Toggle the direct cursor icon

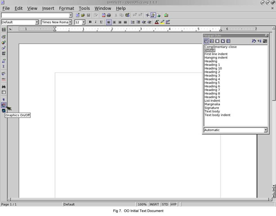pyautogui.click(x=4, y=66)
